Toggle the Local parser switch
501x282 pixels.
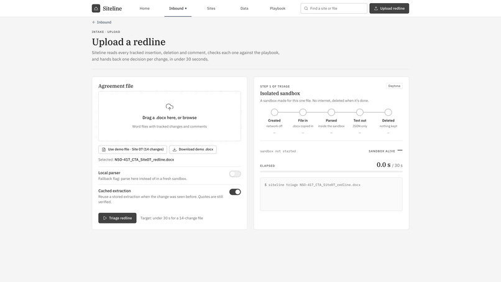(x=235, y=174)
